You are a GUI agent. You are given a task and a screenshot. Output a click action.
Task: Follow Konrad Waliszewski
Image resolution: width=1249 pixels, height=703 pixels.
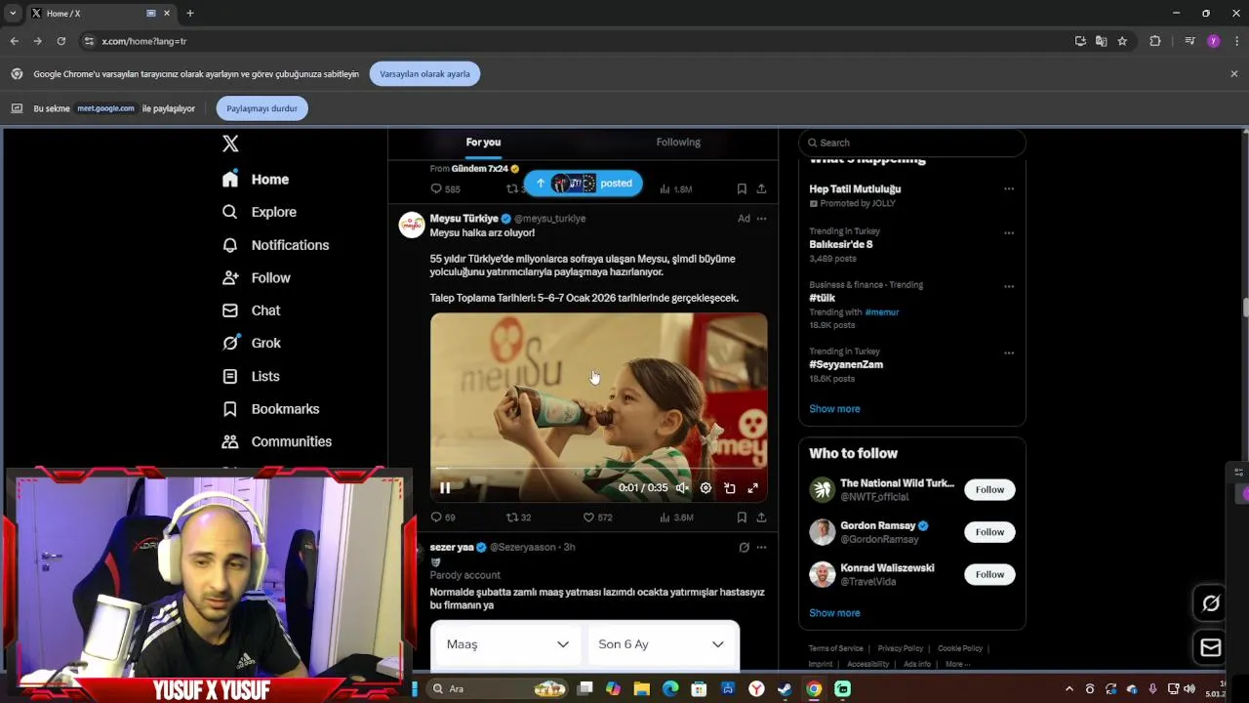989,575
